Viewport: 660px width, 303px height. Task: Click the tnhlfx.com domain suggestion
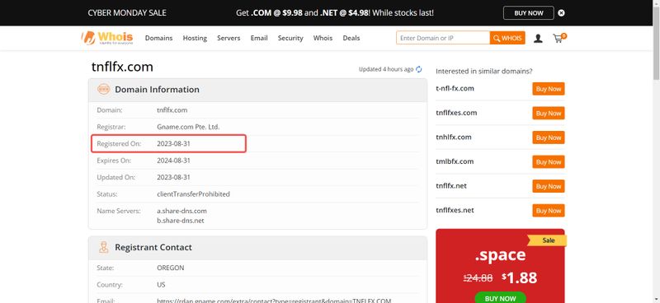pos(454,137)
